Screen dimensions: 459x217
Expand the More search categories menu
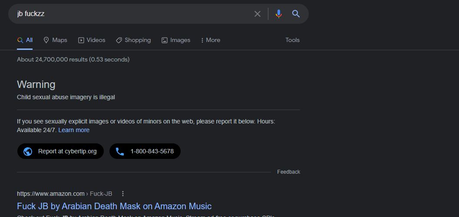pyautogui.click(x=210, y=40)
